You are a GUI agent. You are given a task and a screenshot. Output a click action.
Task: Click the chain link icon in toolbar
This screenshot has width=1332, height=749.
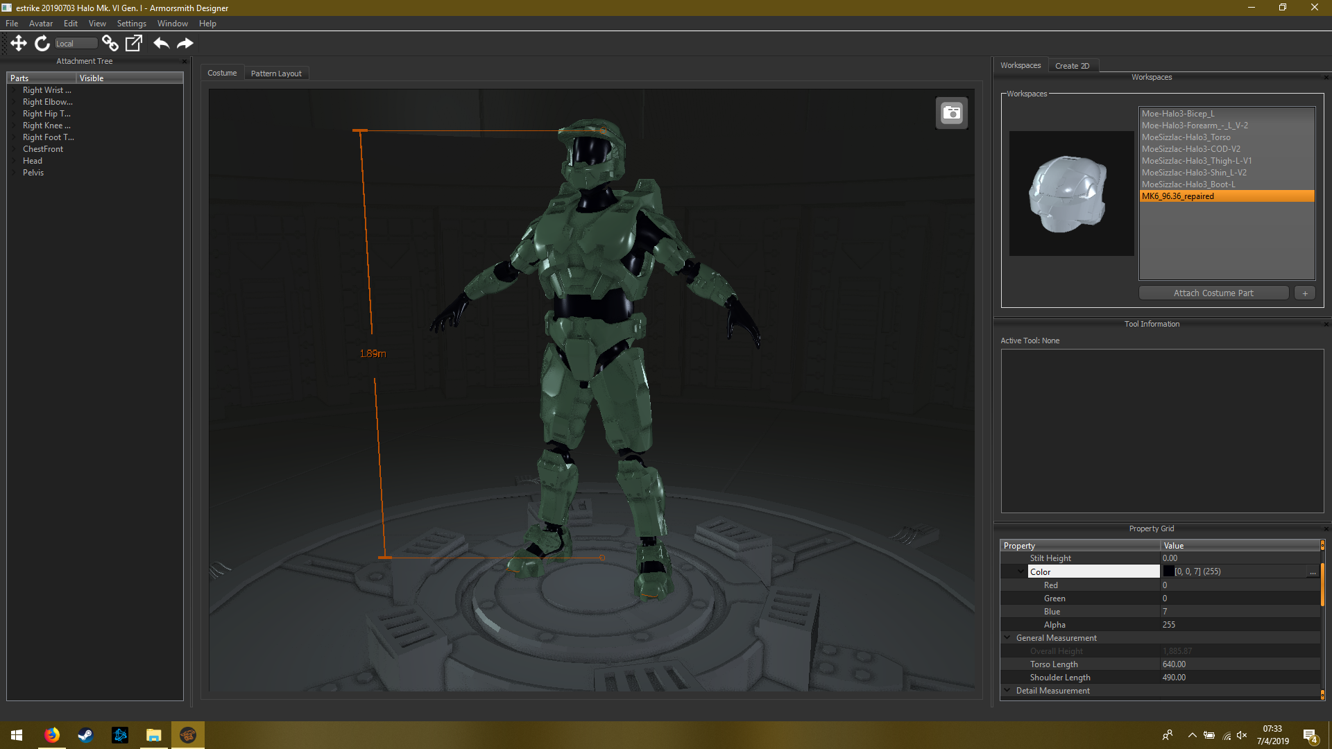tap(110, 43)
